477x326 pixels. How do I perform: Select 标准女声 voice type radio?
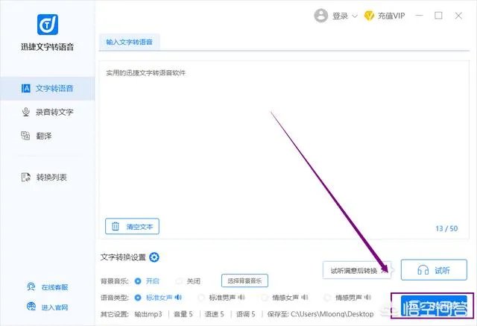pos(138,298)
